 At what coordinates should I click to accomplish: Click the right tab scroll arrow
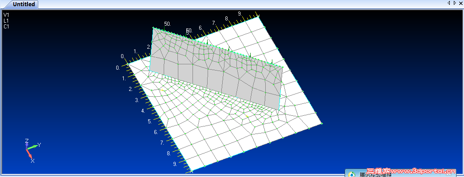coord(455,3)
